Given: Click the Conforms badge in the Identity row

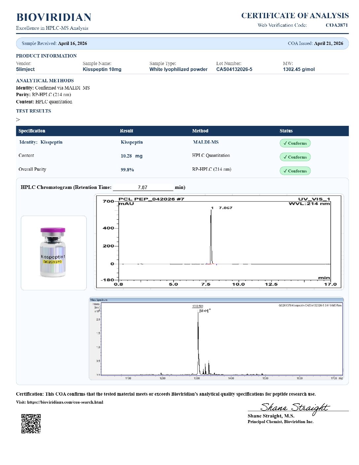Looking at the screenshot, I should click(295, 143).
